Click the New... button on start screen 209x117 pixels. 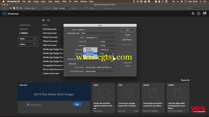(x=28, y=39)
